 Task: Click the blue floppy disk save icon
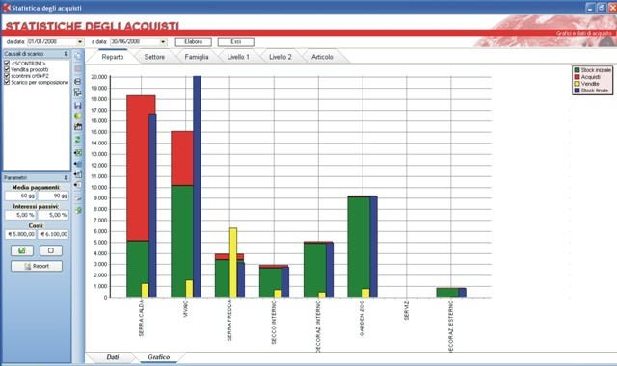pos(78,105)
